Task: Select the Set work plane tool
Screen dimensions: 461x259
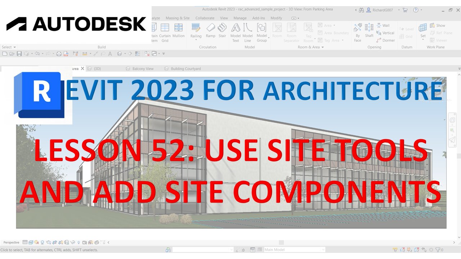Action: pos(423,31)
